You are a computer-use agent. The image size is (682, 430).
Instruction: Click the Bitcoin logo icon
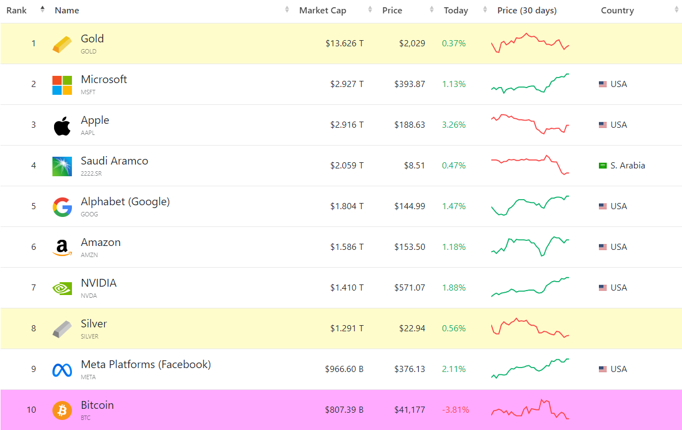click(62, 410)
